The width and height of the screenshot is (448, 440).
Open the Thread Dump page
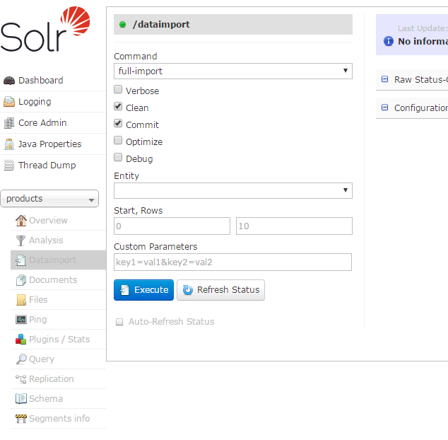[x=47, y=166]
